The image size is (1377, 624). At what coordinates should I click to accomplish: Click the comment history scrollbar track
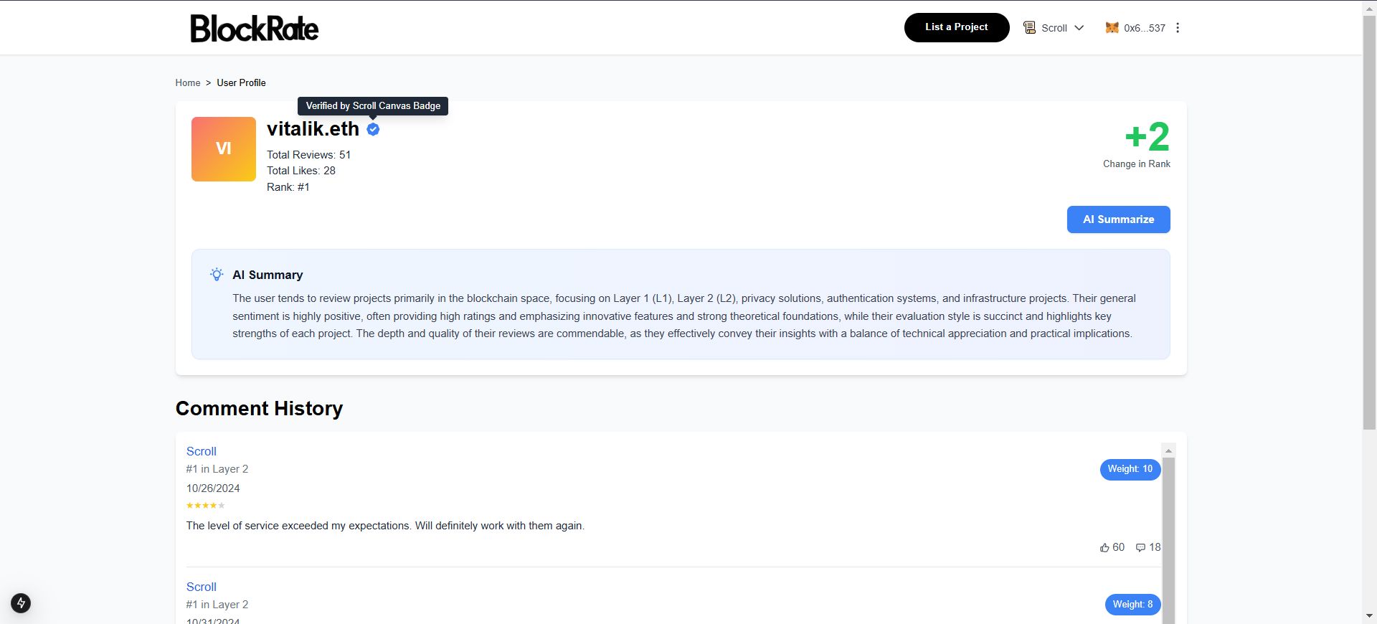1168,540
